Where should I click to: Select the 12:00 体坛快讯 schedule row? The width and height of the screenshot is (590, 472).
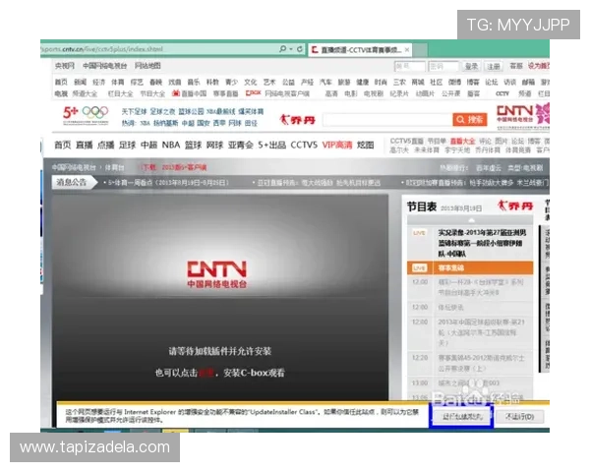pos(470,308)
